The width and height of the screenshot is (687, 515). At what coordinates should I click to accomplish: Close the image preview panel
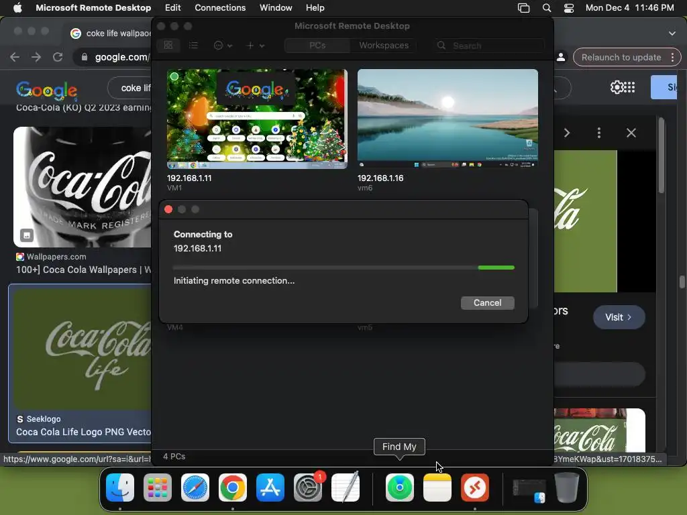(x=631, y=133)
